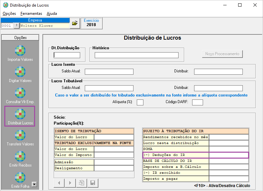Click the Imposto a pagar value cell
This screenshot has height=191, width=263.
point(229,179)
